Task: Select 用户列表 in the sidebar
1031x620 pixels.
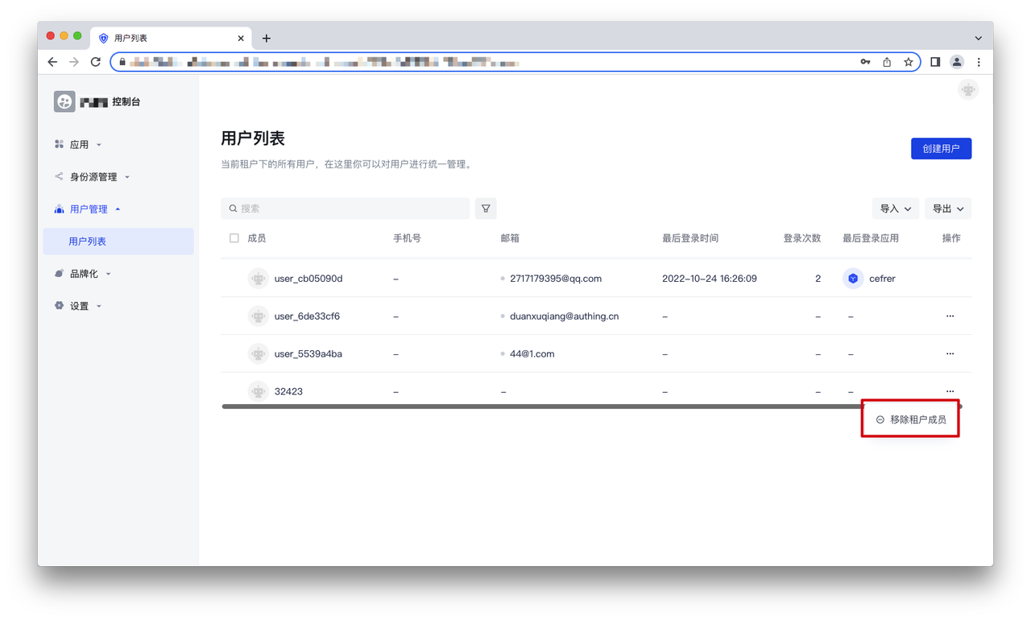Action: click(x=88, y=242)
